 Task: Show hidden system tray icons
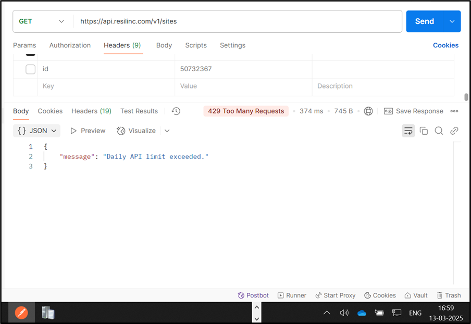pyautogui.click(x=327, y=313)
